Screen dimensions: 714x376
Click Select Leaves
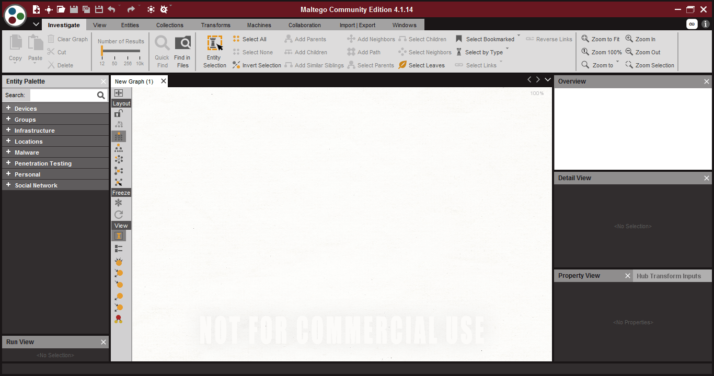tap(421, 65)
